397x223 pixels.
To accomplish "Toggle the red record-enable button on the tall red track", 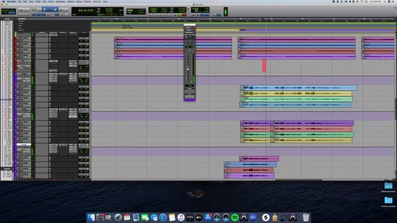I will (x=19, y=63).
